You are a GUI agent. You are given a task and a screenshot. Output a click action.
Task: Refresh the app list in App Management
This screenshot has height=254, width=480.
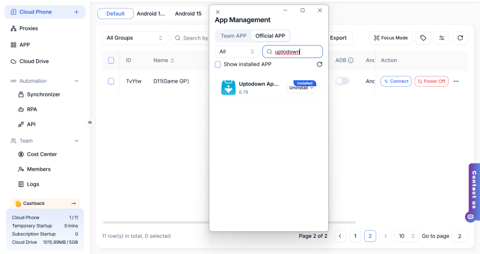[320, 64]
